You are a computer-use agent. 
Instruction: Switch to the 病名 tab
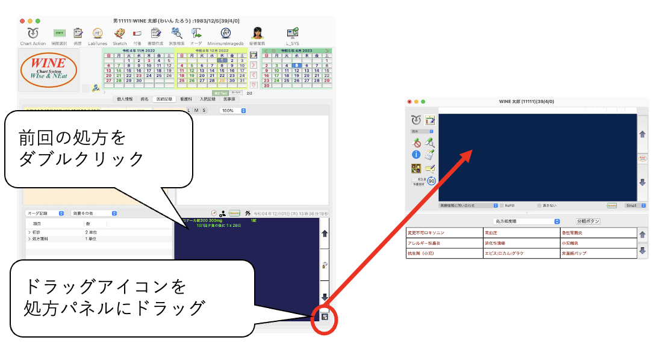[x=145, y=99]
